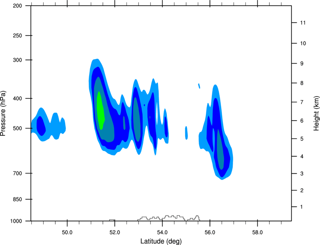This screenshot has height=245, width=320.
Task: Click the 1000 pressure tick label
Action: click(16, 221)
